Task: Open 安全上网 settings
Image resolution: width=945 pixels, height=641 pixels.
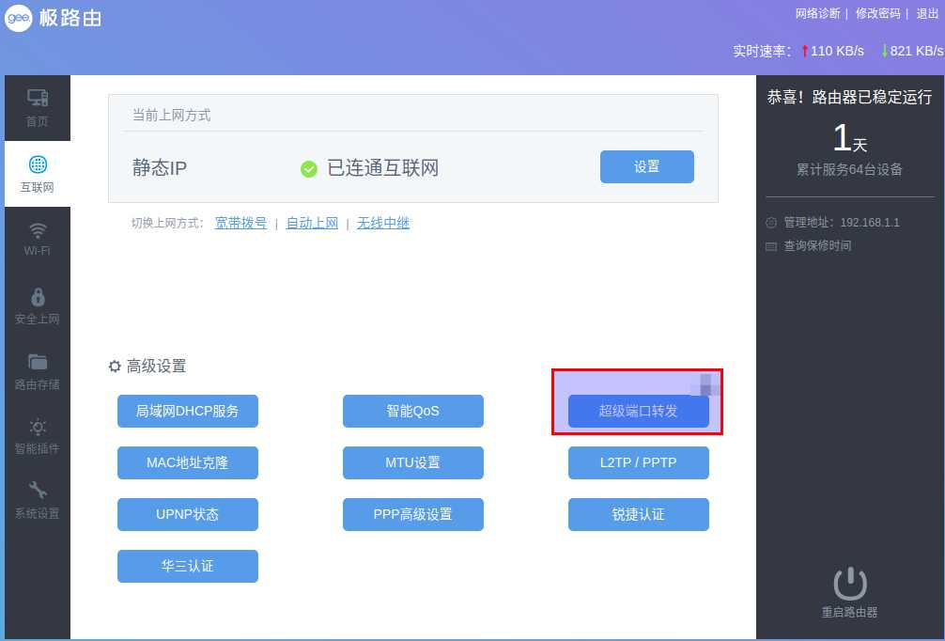Action: coord(37,303)
